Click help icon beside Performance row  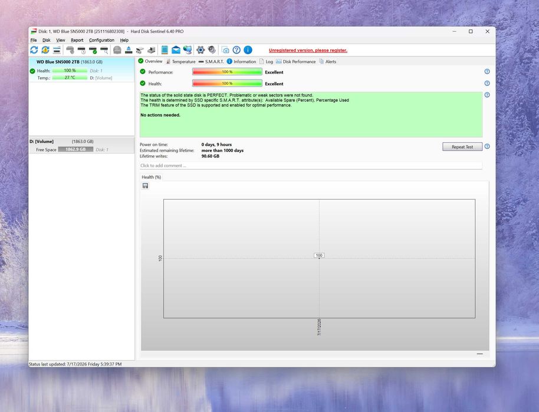point(487,71)
